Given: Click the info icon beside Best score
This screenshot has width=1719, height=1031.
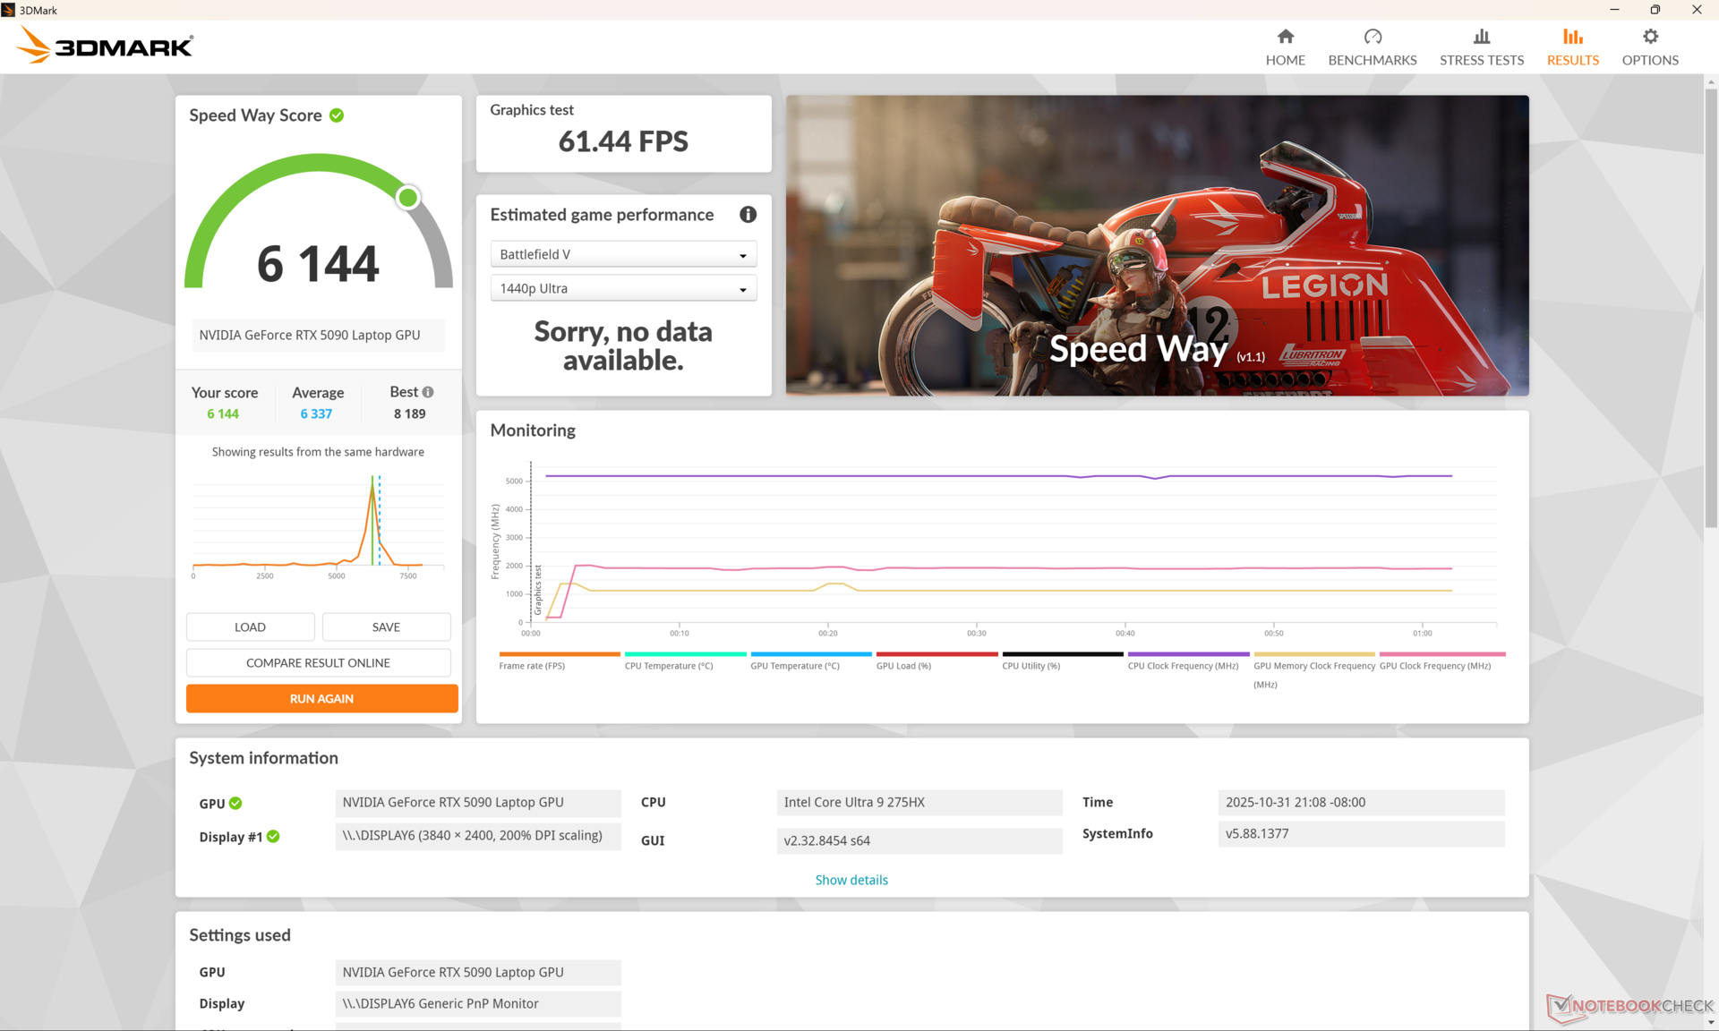Looking at the screenshot, I should pos(428,392).
